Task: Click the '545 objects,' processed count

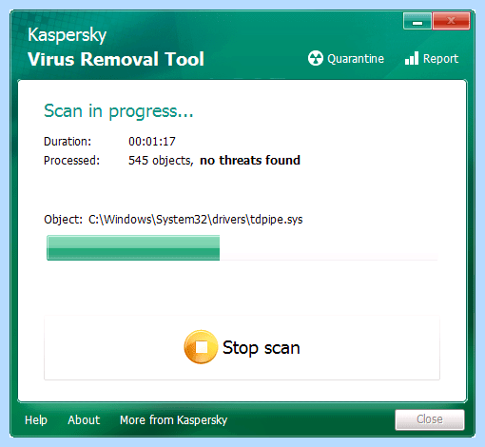Action: [161, 161]
